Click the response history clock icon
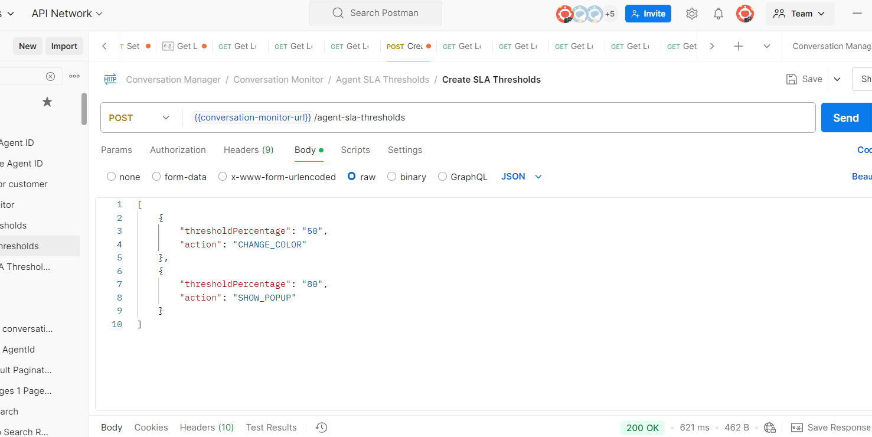The image size is (872, 437). point(322,428)
